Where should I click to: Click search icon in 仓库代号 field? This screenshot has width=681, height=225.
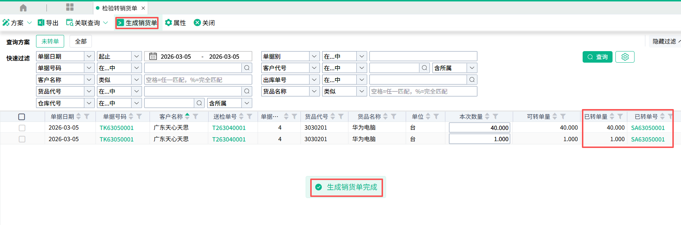pos(199,103)
